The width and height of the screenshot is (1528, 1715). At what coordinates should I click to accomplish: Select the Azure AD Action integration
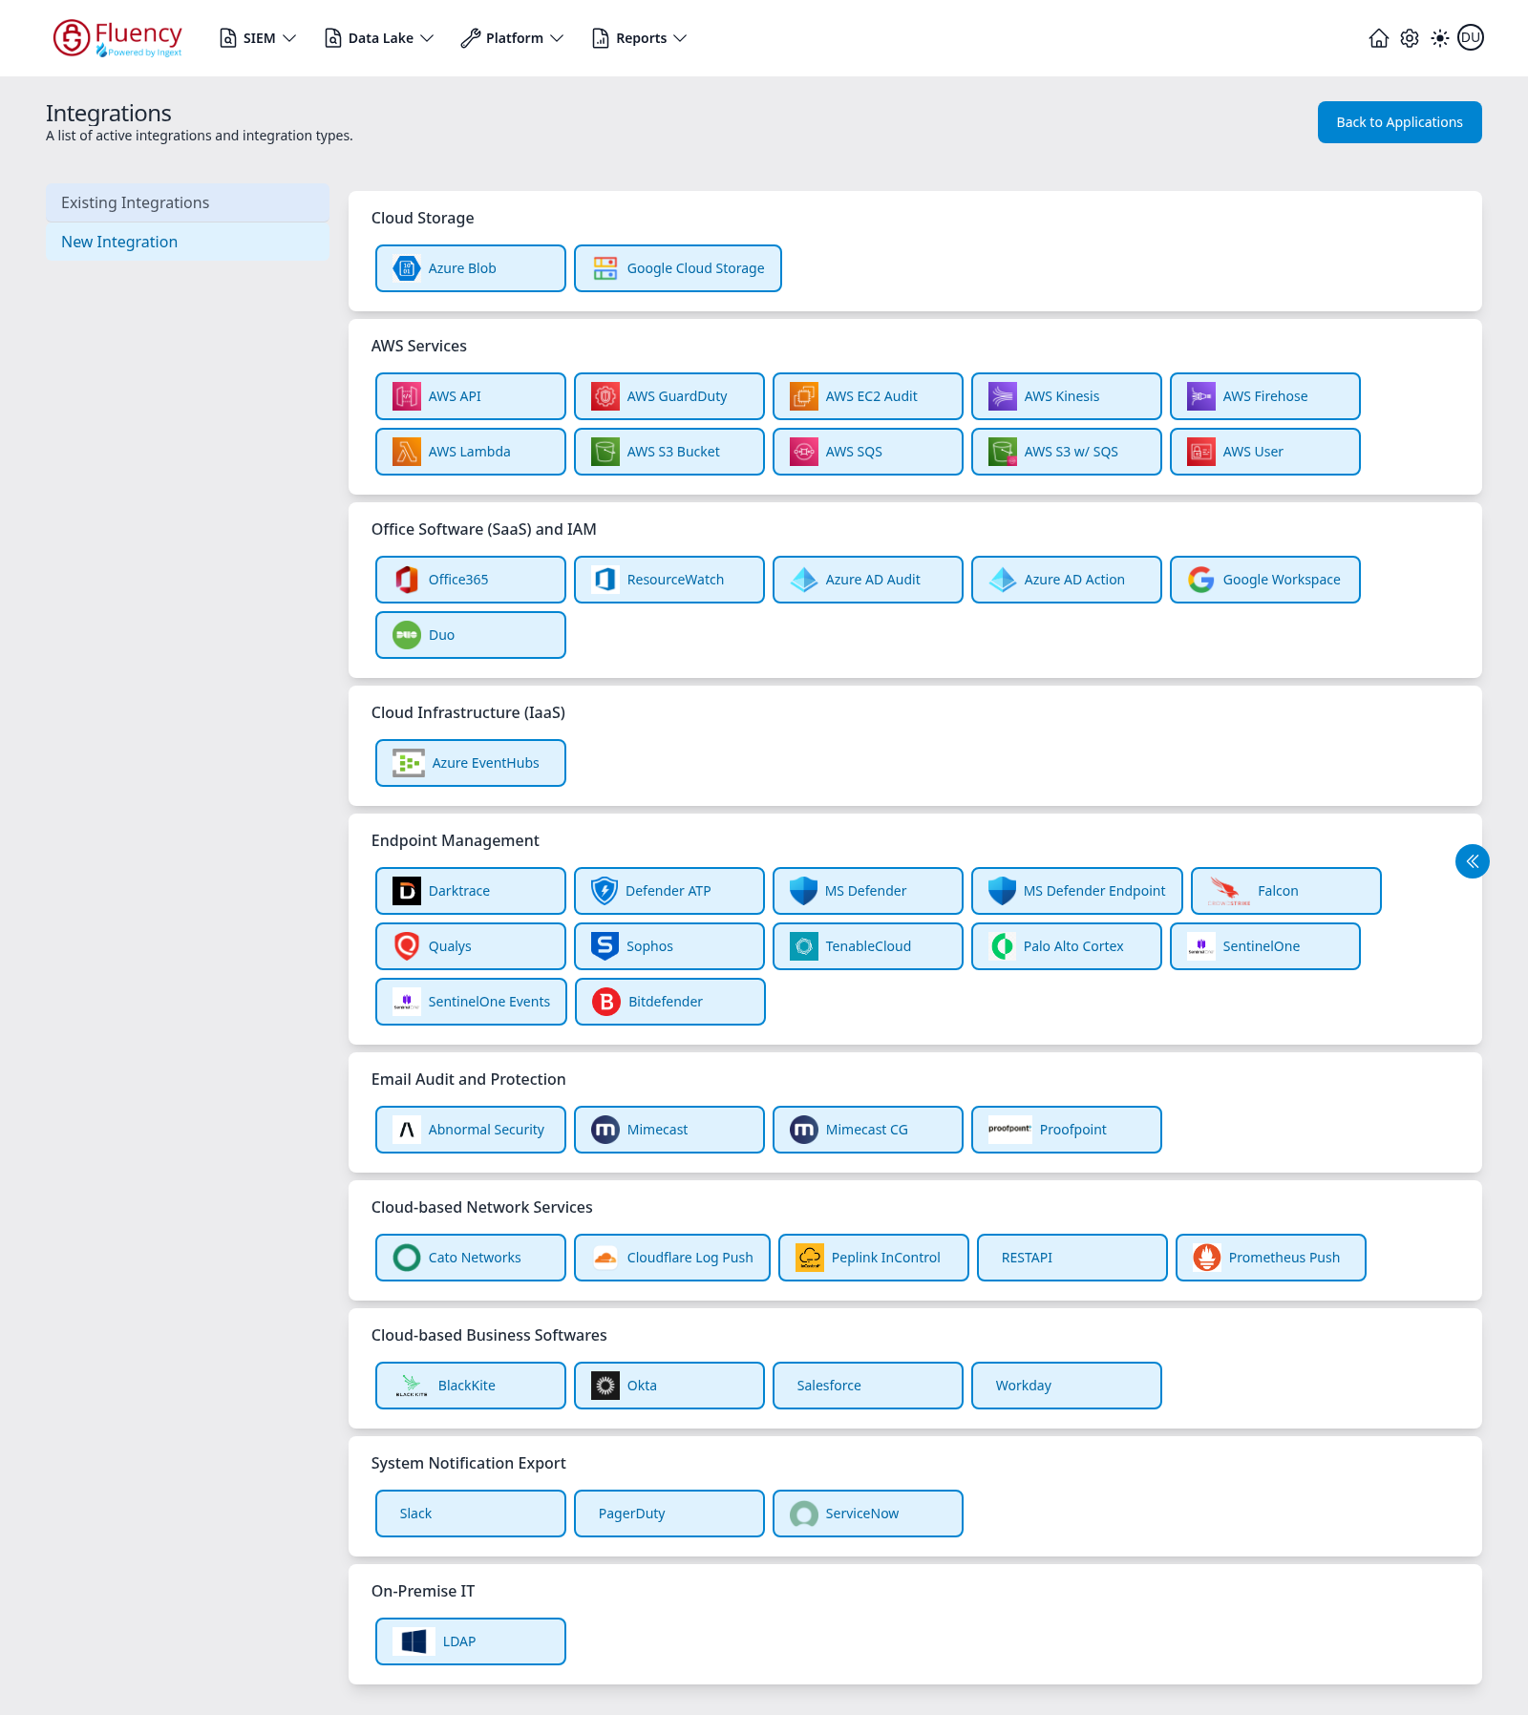pyautogui.click(x=1066, y=580)
